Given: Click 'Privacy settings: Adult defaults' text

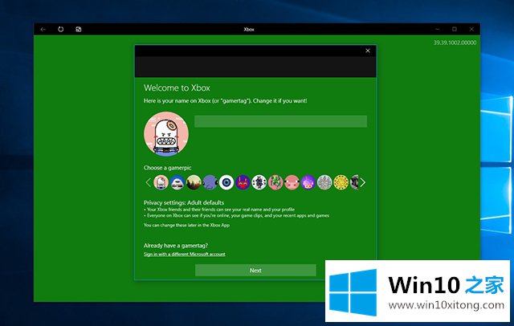Looking at the screenshot, I should (x=184, y=202).
